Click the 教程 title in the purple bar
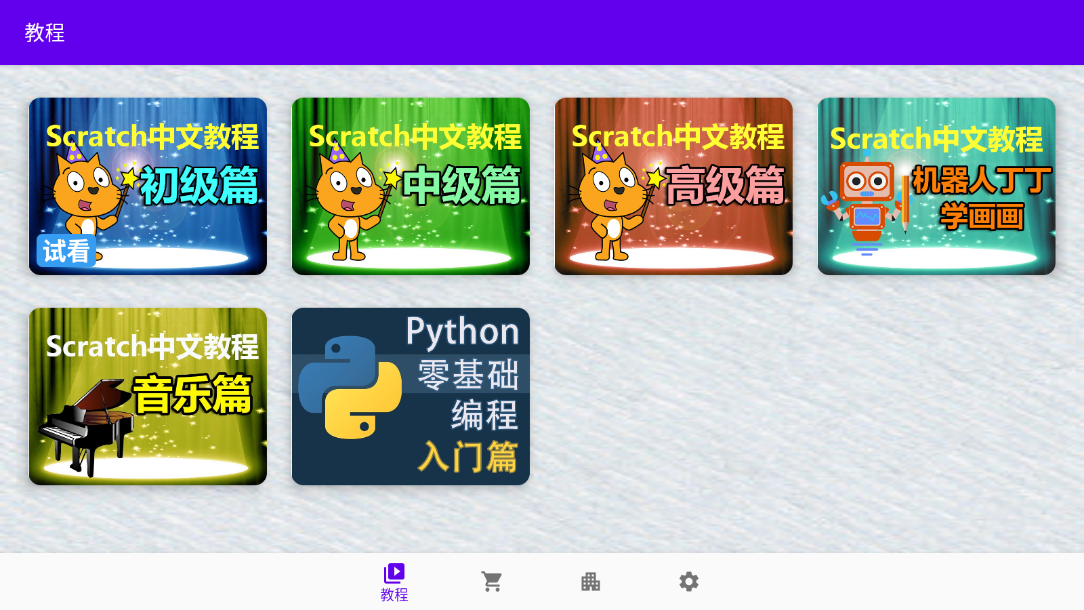The width and height of the screenshot is (1084, 610). [x=45, y=33]
